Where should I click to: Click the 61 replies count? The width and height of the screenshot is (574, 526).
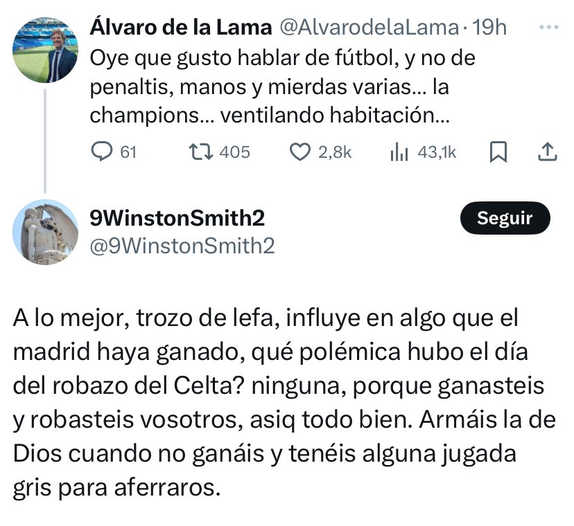tap(128, 152)
